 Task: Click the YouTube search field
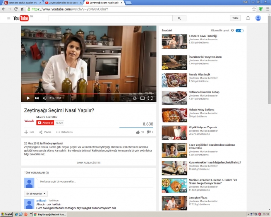(x=111, y=18)
